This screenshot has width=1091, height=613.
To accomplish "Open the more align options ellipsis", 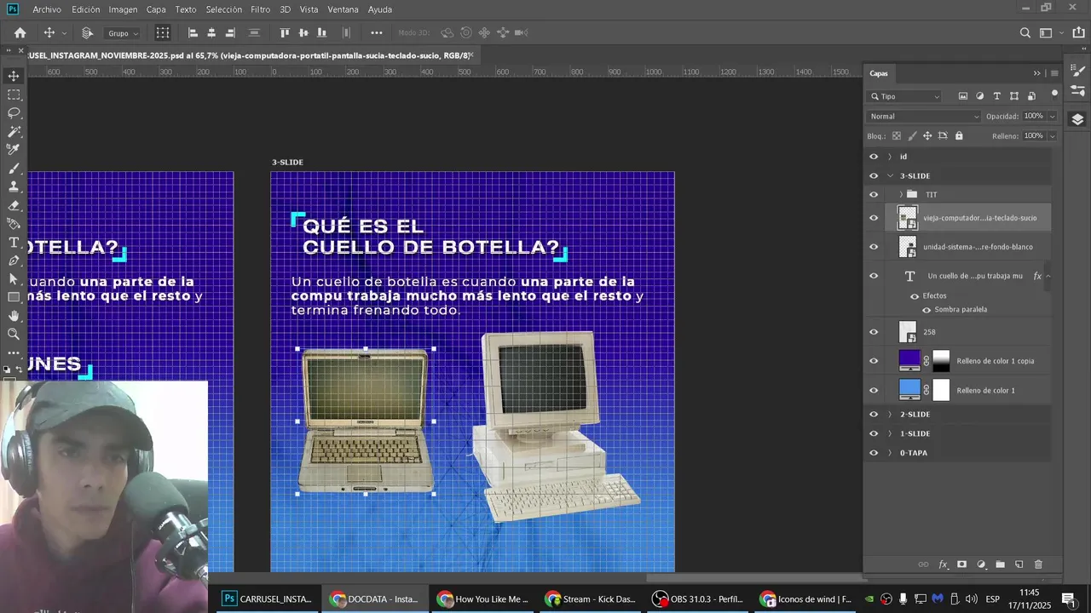I will [x=377, y=33].
